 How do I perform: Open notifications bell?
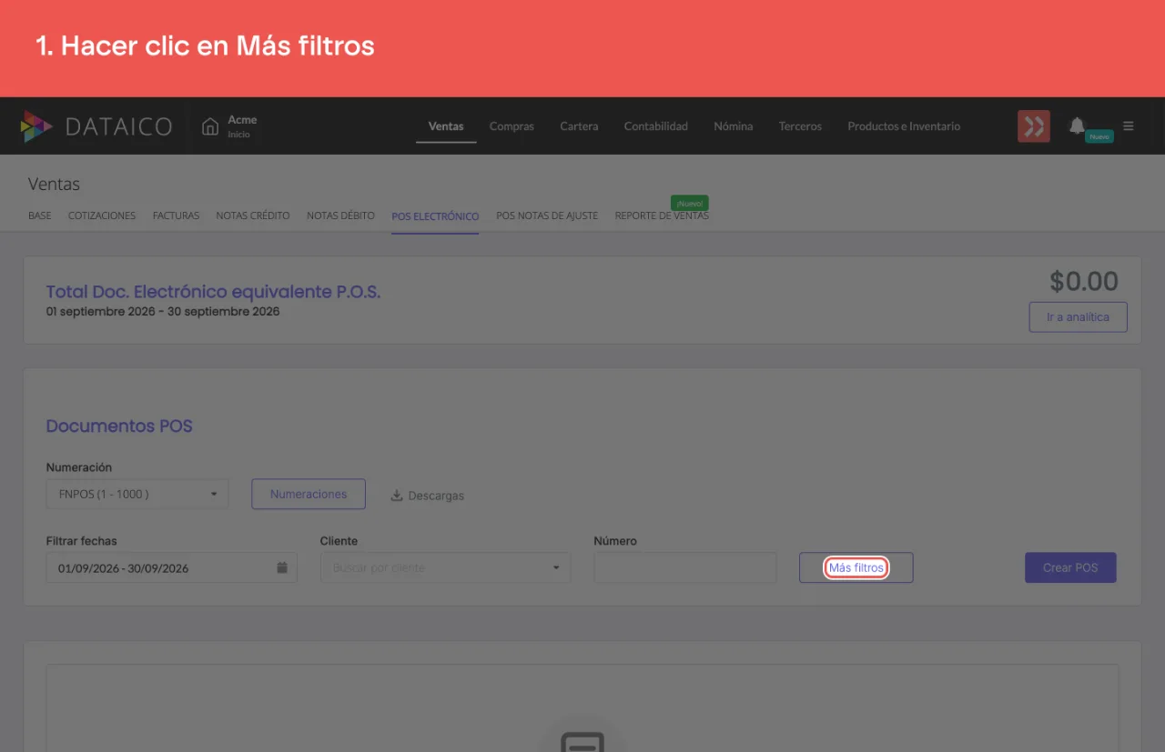click(1078, 125)
